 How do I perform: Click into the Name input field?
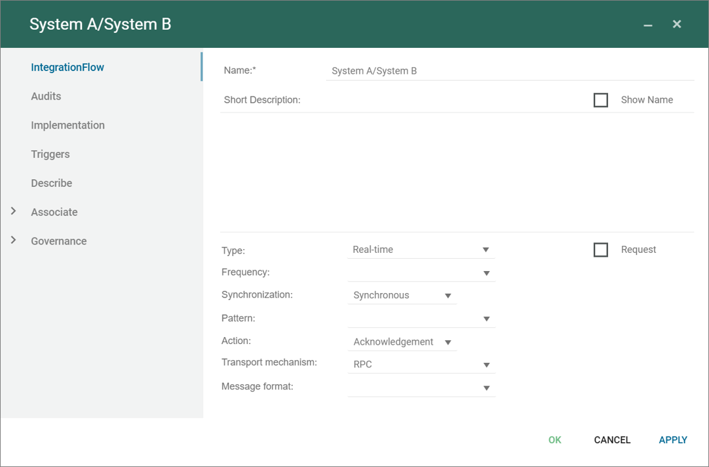(510, 71)
